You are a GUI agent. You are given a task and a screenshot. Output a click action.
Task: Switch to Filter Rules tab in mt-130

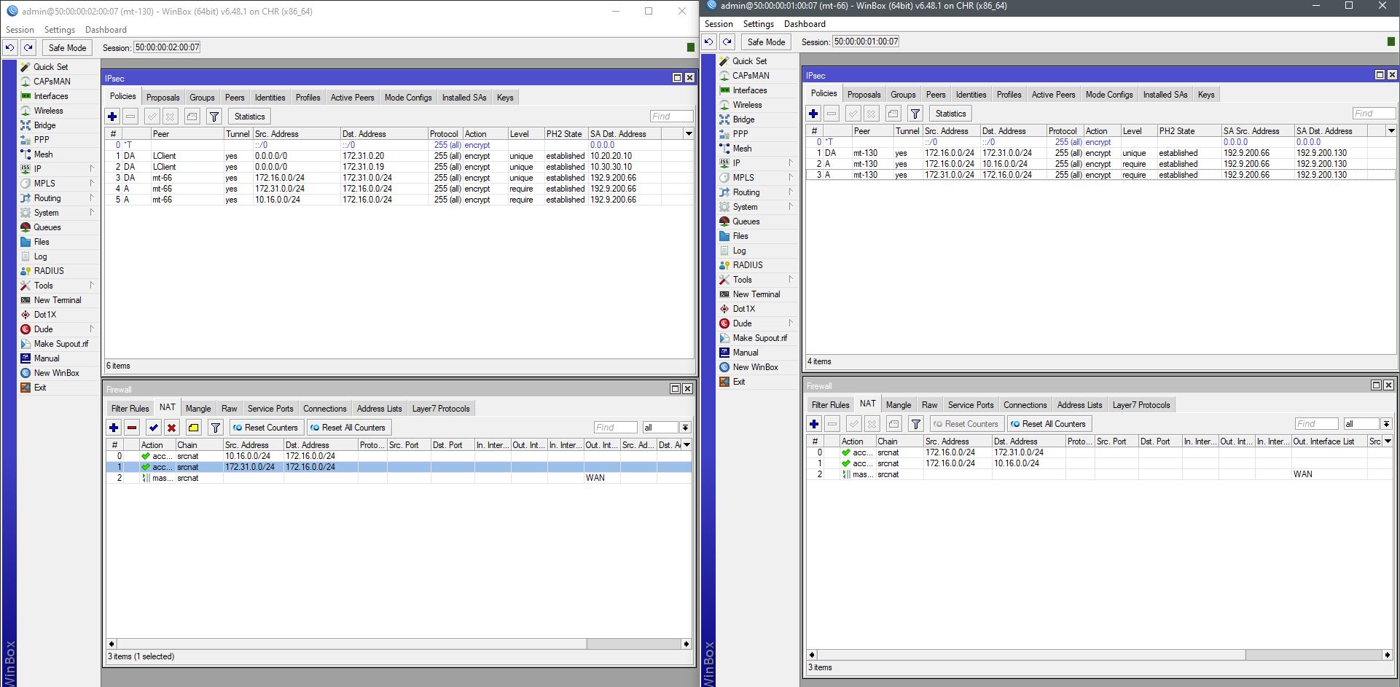(130, 409)
